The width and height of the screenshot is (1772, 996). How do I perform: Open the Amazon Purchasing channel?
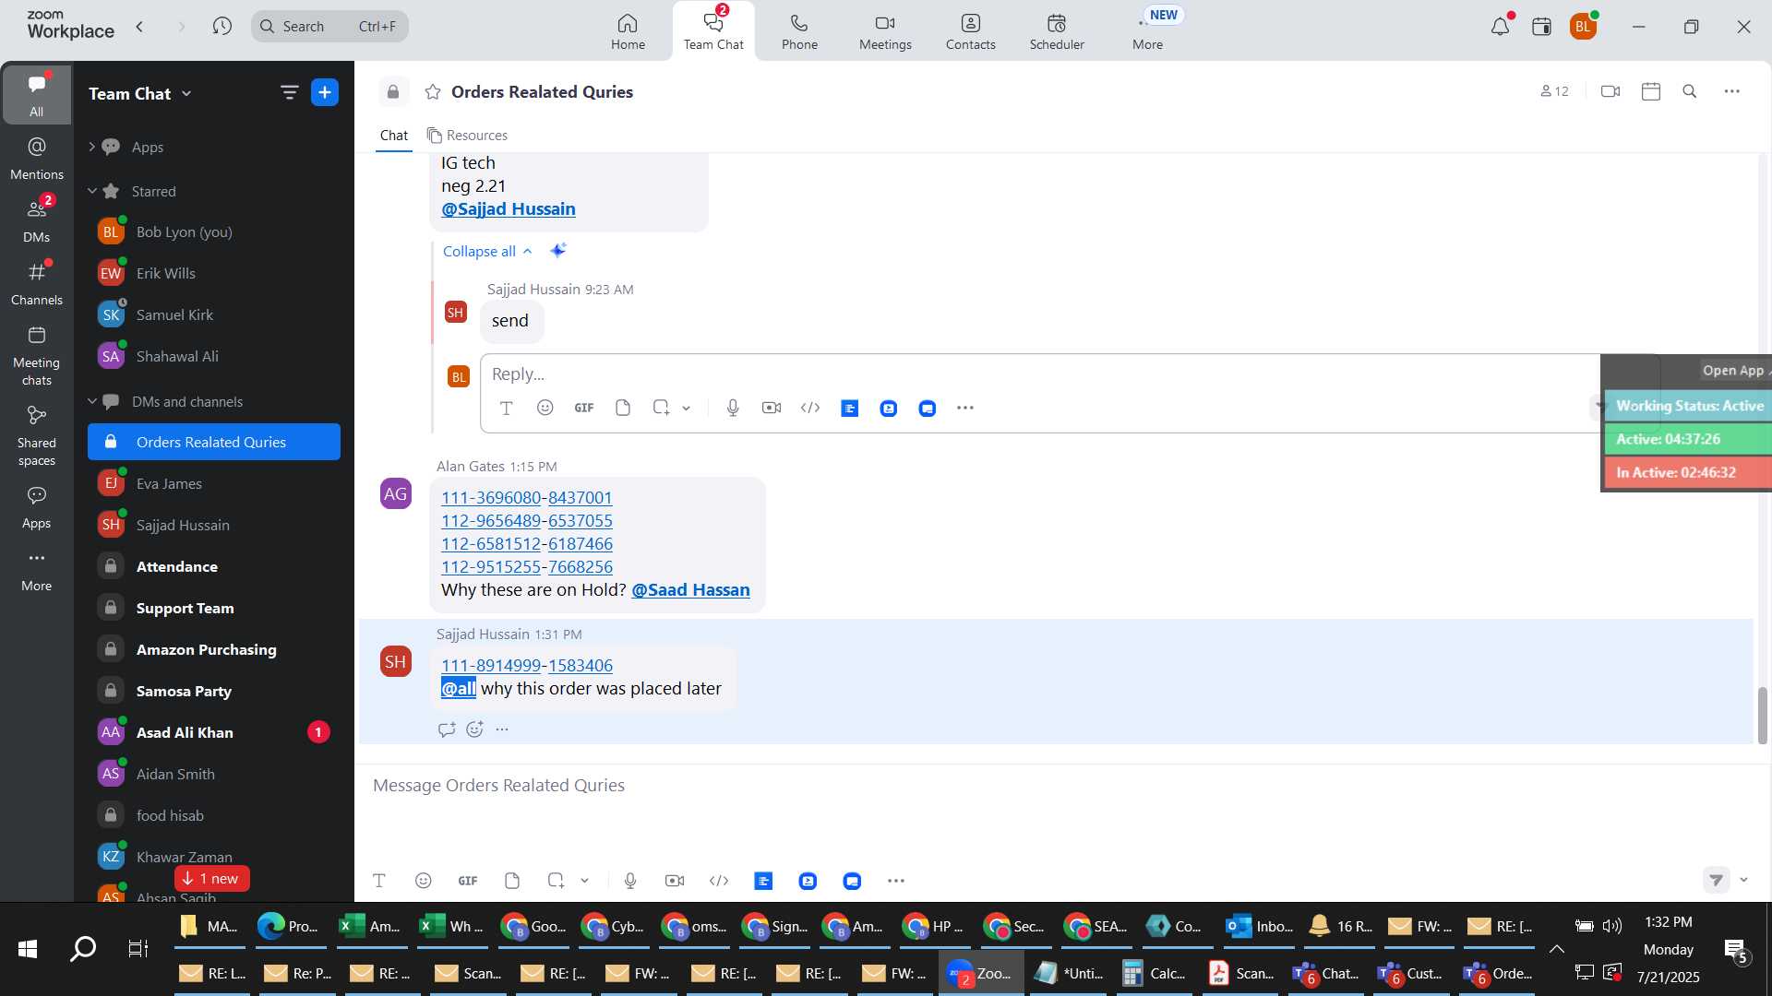[x=214, y=649]
